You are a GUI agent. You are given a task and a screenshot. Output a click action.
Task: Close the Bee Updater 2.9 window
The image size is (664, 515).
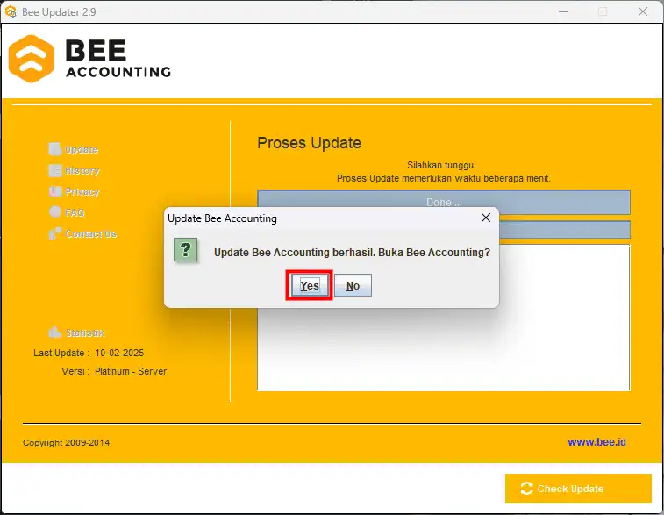(x=643, y=12)
